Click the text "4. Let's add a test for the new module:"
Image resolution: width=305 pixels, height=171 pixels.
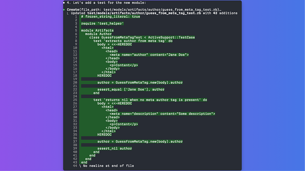106,3
